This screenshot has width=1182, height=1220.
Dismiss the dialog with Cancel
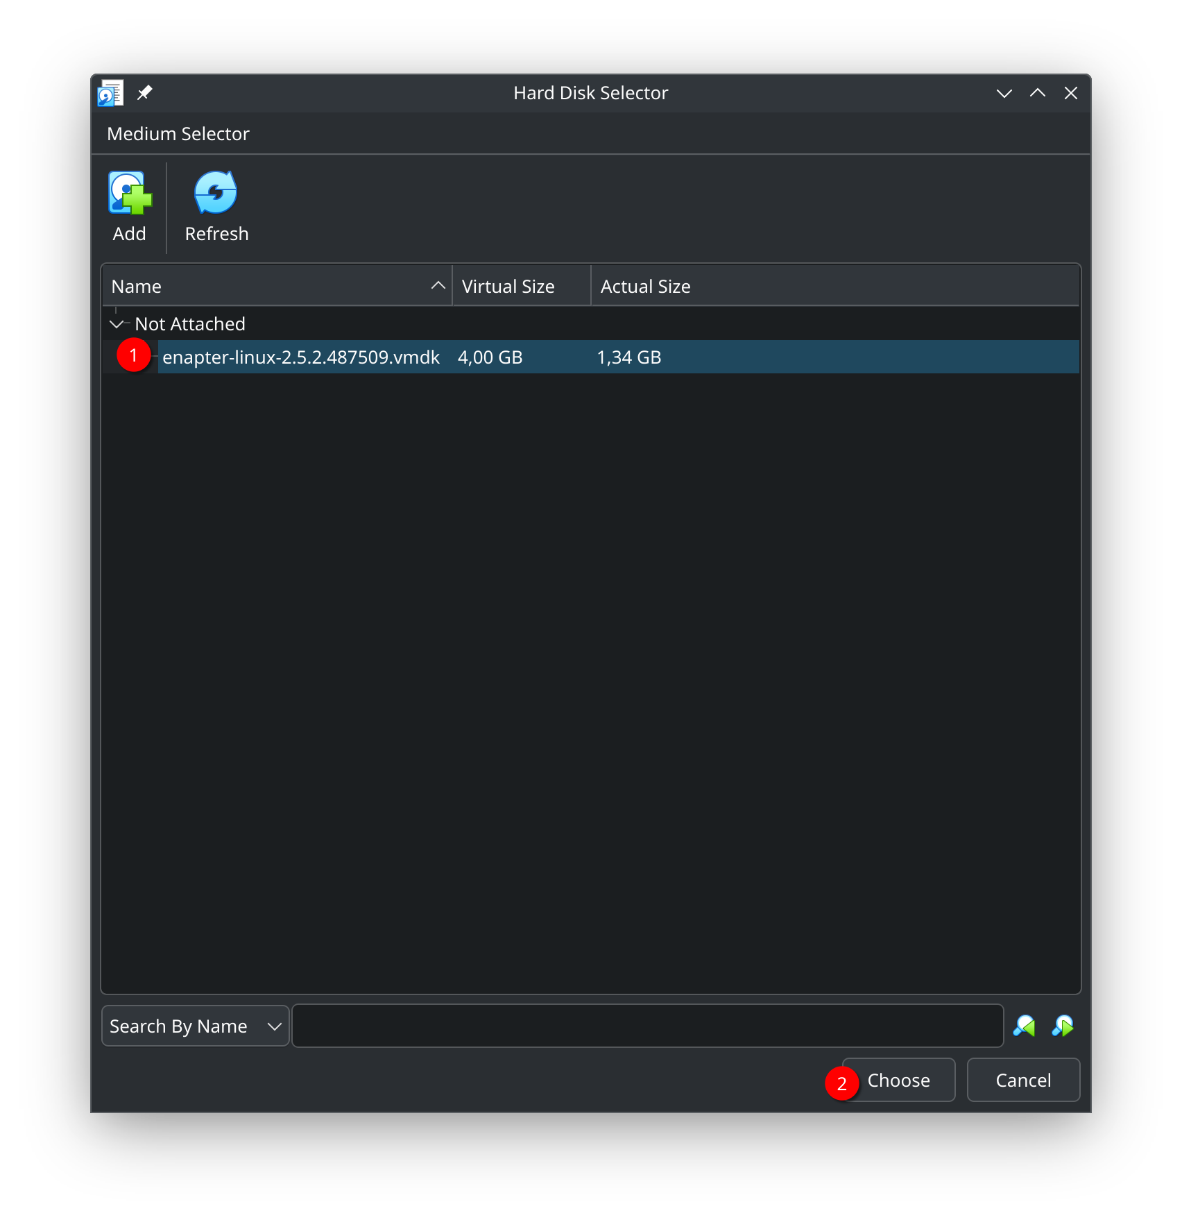click(x=1023, y=1080)
